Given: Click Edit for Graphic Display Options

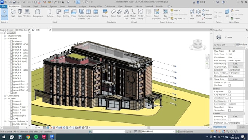Looking at the screenshot, I should pyautogui.click(x=236, y=67).
